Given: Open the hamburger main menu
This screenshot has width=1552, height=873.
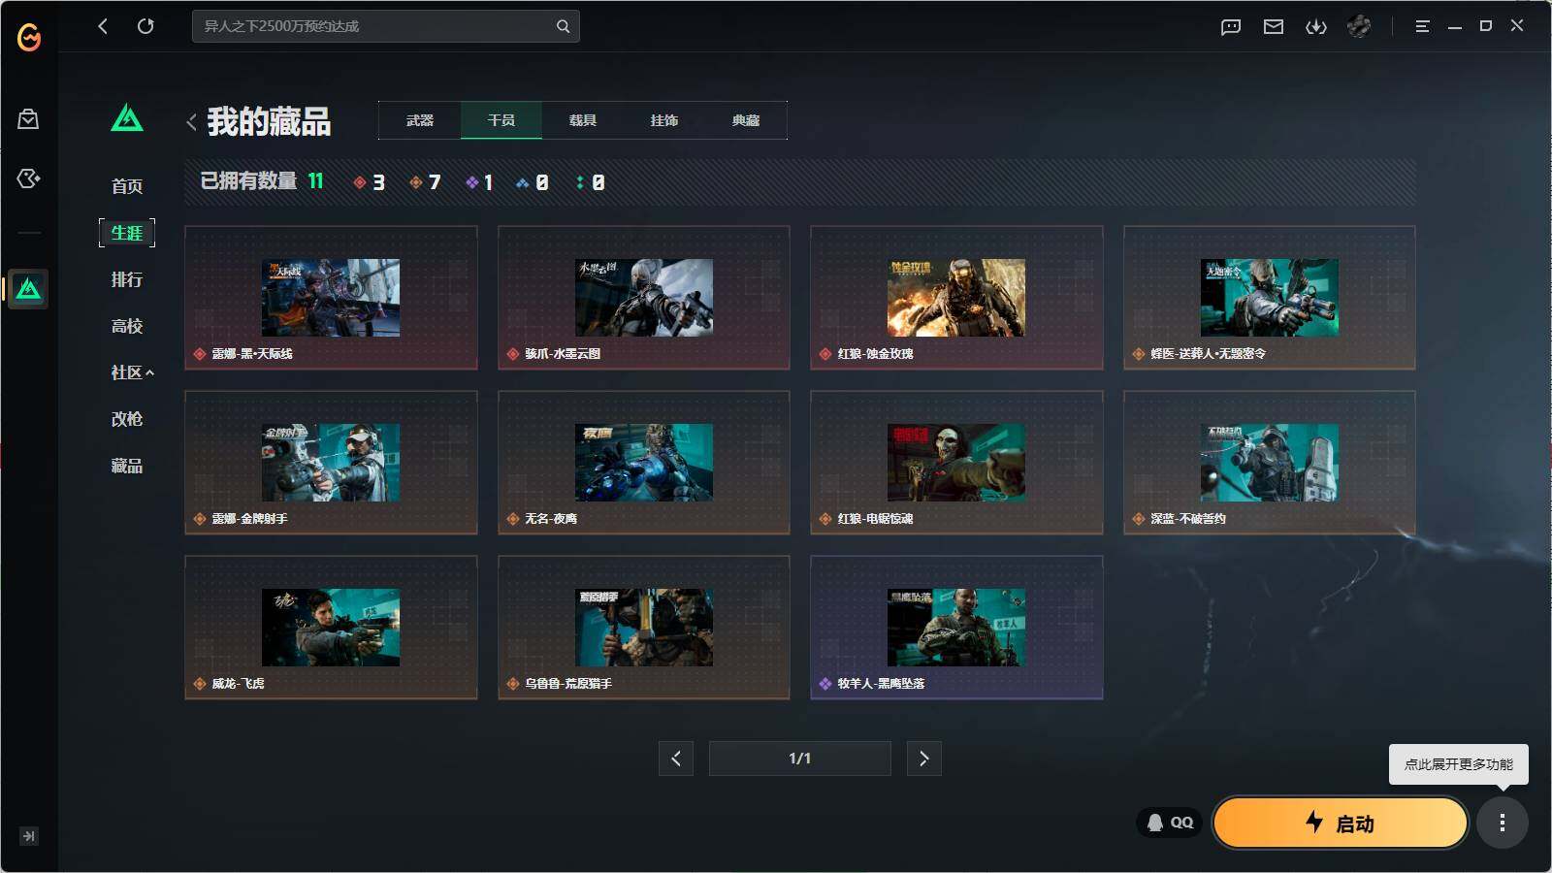Looking at the screenshot, I should click(1422, 26).
